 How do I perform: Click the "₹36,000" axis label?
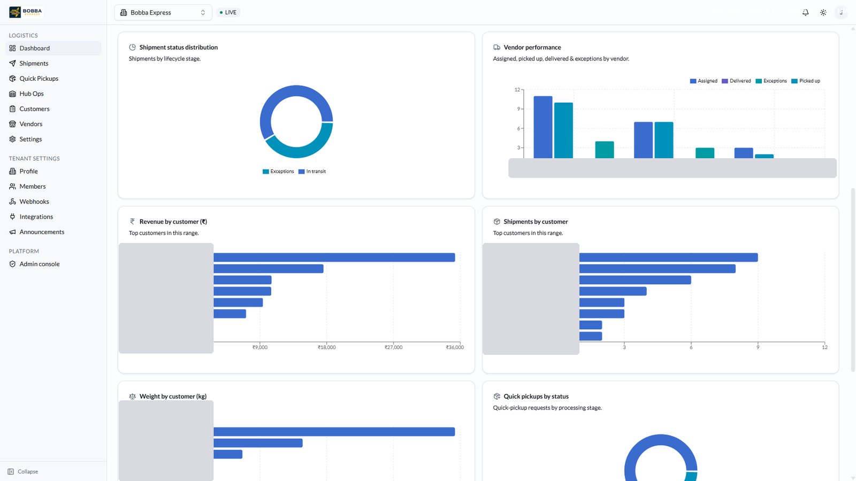click(455, 347)
